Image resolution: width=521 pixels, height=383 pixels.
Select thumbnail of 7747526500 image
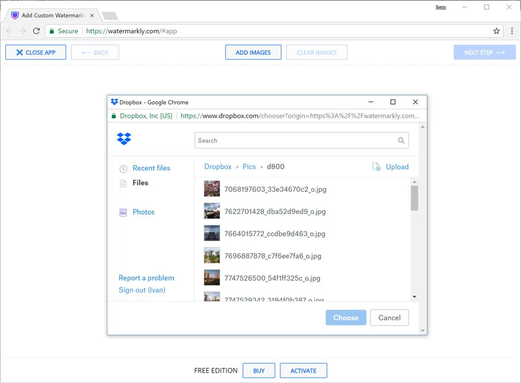pos(212,278)
